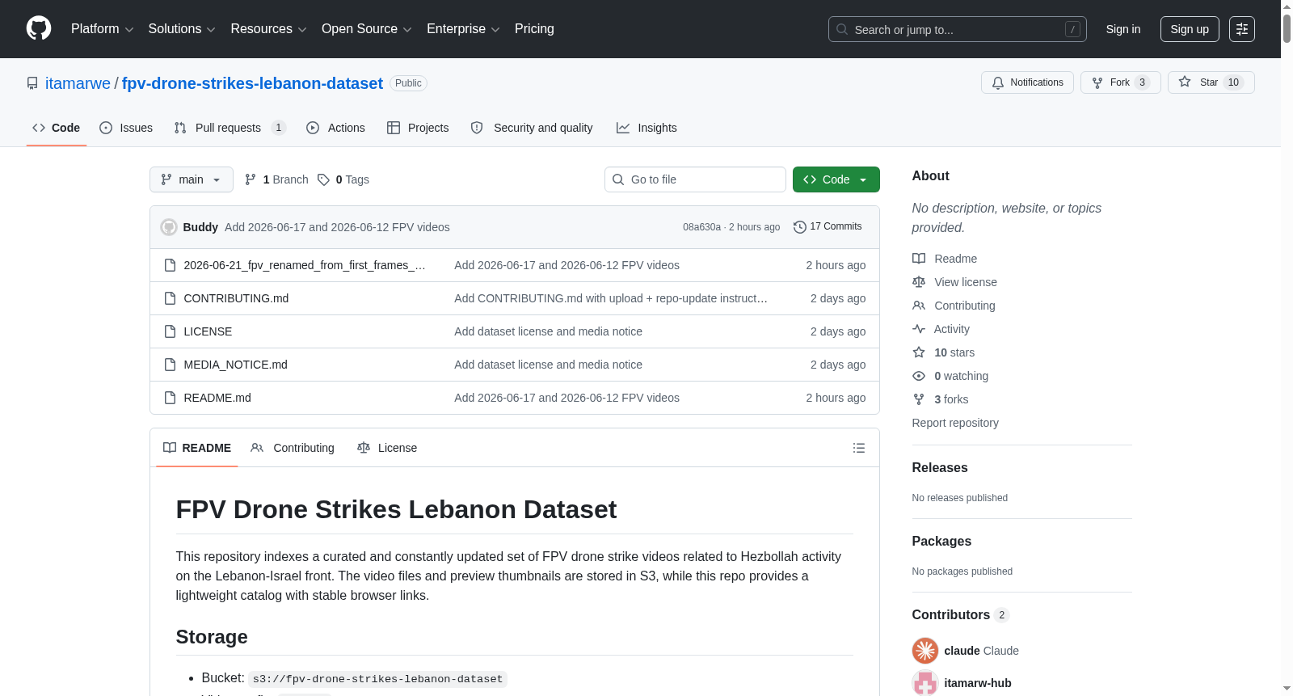Click the file icon next to README.md
This screenshot has width=1293, height=696.
[170, 398]
